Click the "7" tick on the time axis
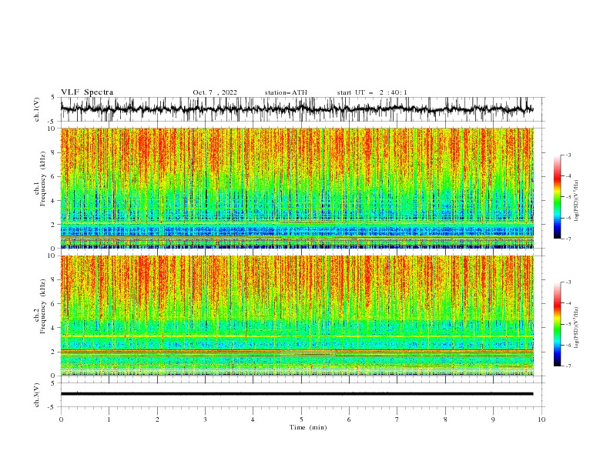This screenshot has height=471, width=610. pos(397,419)
